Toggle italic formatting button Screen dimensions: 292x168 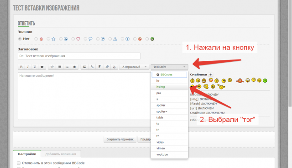pos(28,67)
